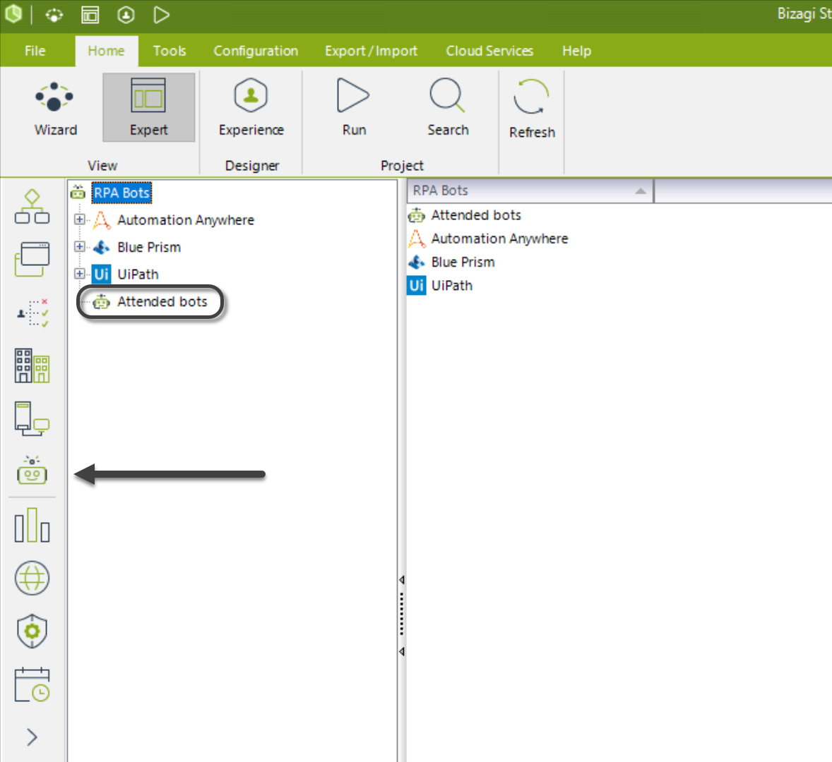The height and width of the screenshot is (762, 832).
Task: Click the Refresh ribbon button
Action: tap(532, 109)
